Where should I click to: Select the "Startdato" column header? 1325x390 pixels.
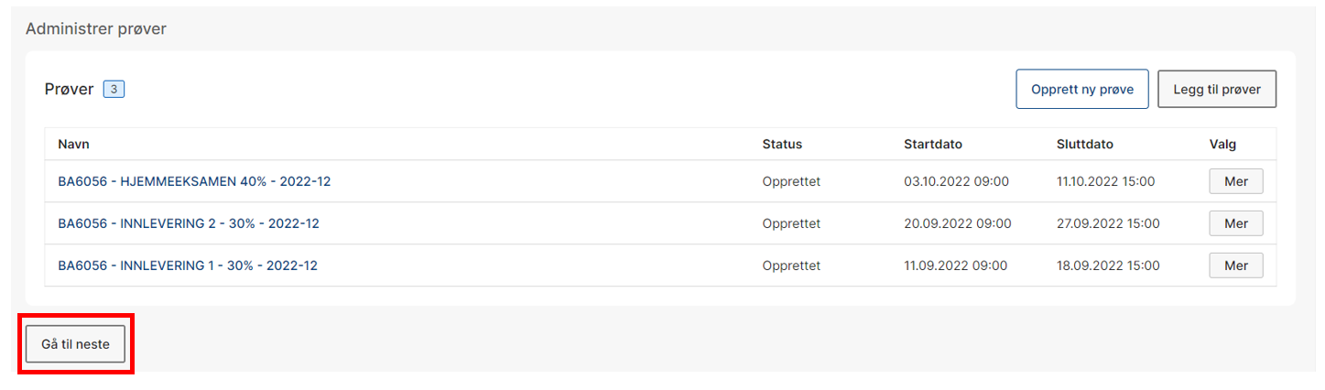coord(932,144)
